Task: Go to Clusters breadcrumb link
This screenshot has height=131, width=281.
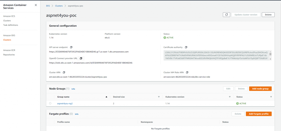Action: [x=59, y=6]
